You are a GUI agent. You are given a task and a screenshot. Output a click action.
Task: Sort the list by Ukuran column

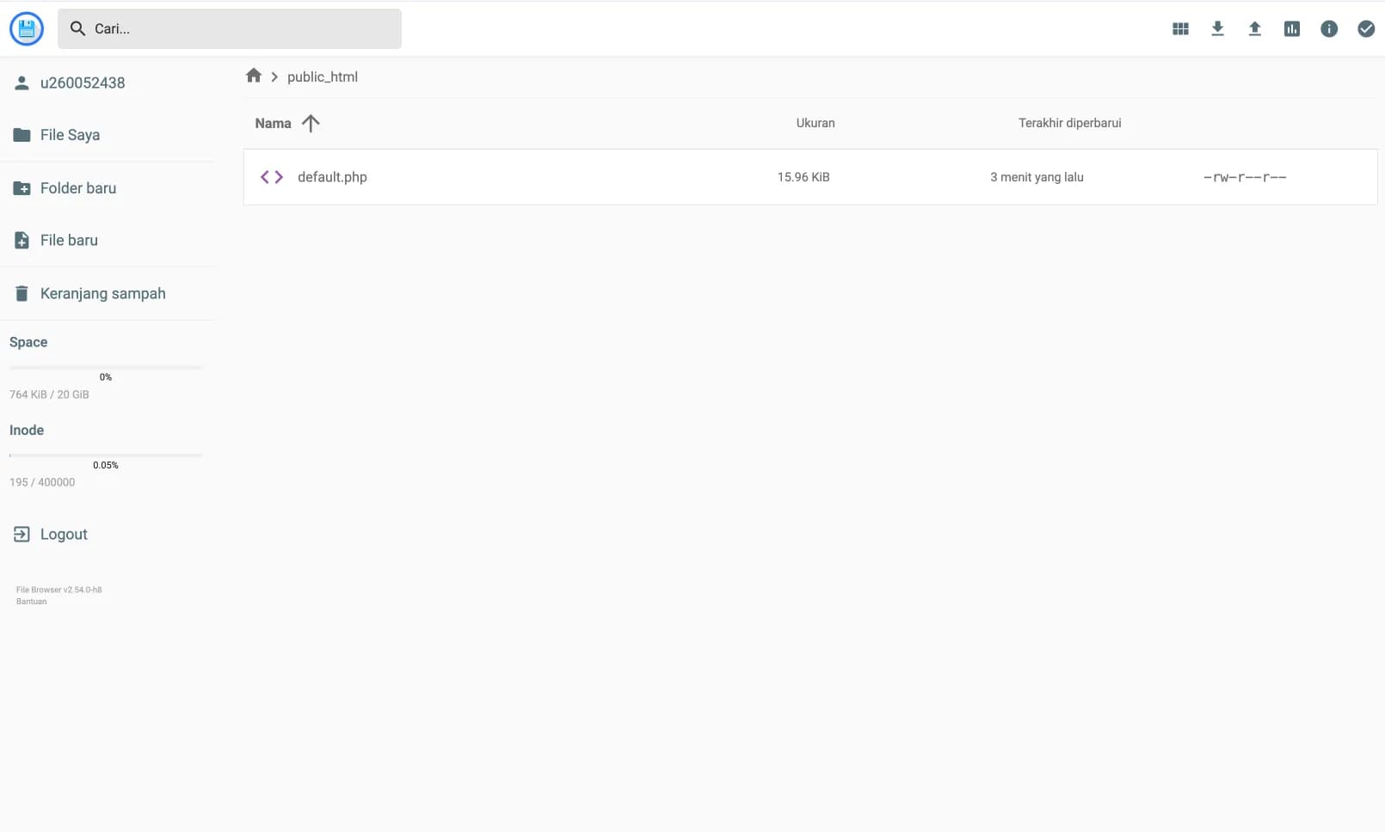[815, 123]
